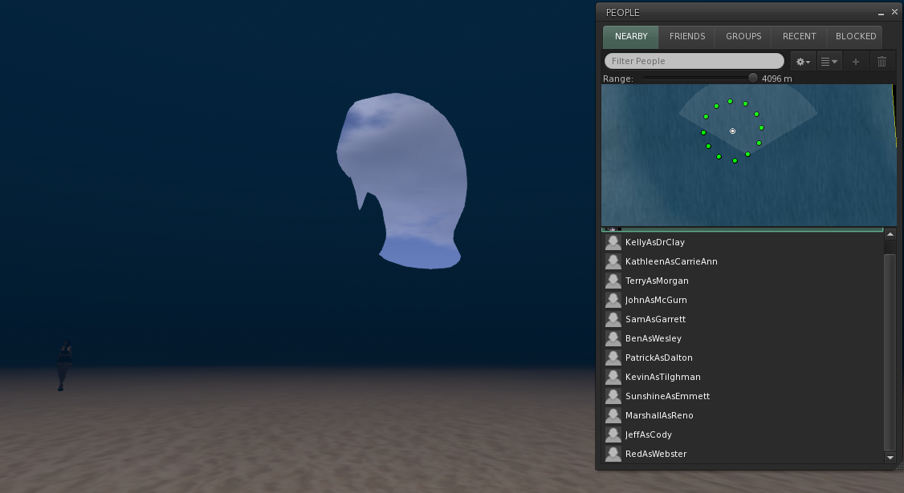Close the People panel

click(895, 12)
